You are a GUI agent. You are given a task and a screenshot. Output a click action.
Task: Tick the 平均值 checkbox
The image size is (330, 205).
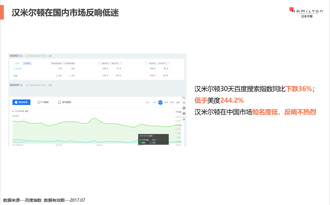(x=175, y=112)
